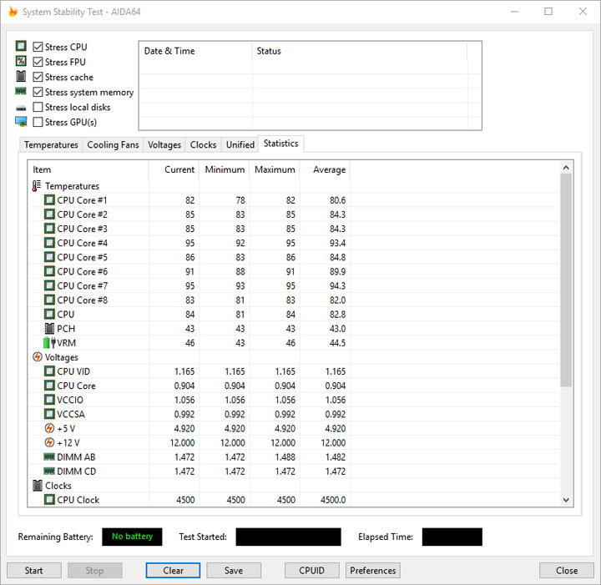Click the VRM power icon

coord(49,343)
